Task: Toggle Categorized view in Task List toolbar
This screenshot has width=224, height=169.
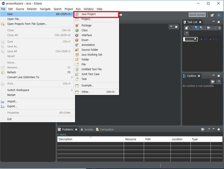Action: [x=196, y=28]
